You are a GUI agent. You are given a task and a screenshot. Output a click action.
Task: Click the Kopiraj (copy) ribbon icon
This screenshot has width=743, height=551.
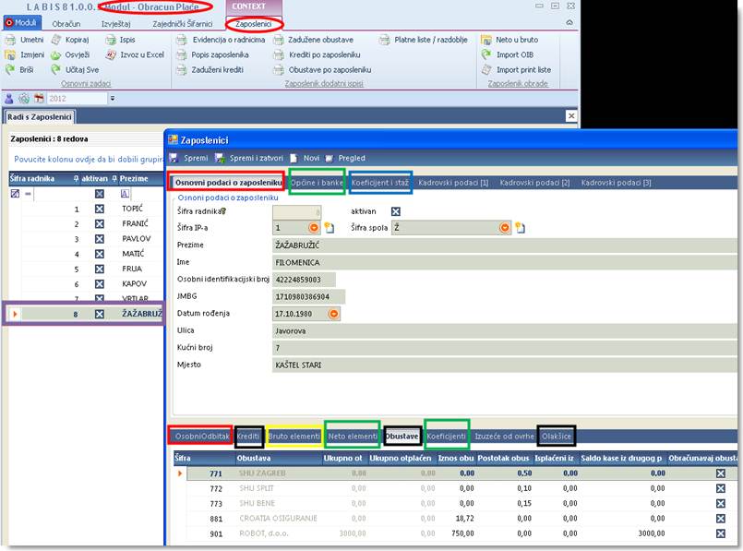pos(56,40)
